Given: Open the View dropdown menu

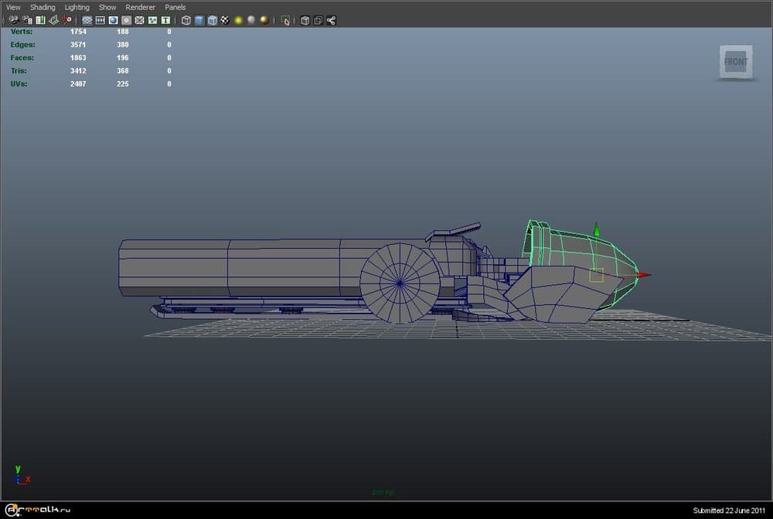Looking at the screenshot, I should (13, 7).
